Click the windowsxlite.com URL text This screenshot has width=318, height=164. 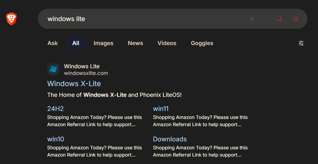pyautogui.click(x=86, y=73)
